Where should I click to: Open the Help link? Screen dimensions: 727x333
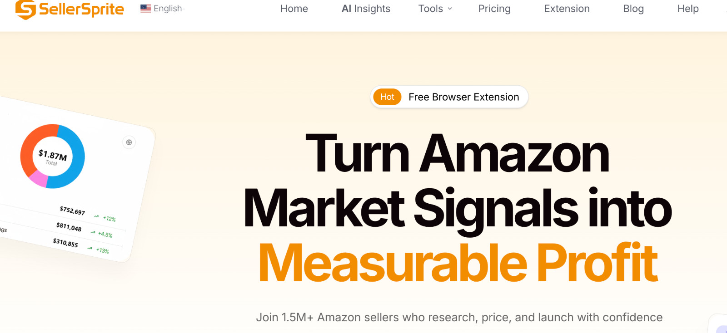[688, 9]
